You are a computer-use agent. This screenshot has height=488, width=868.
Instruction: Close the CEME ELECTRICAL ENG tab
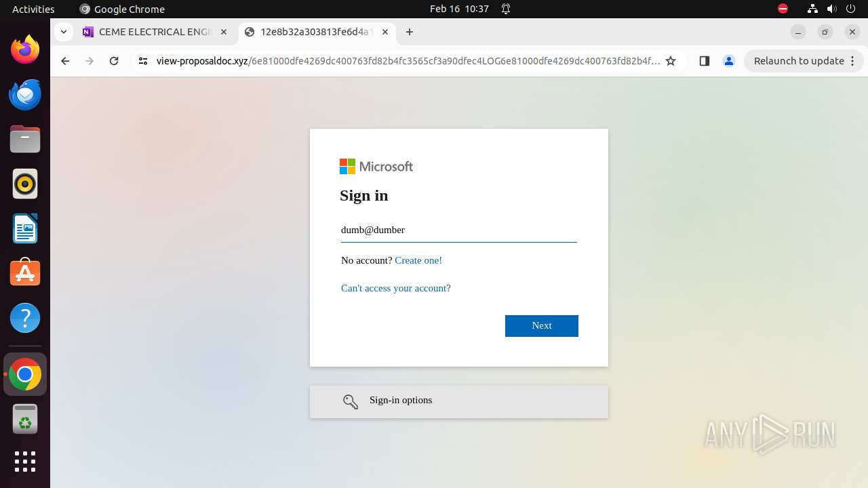tap(224, 32)
